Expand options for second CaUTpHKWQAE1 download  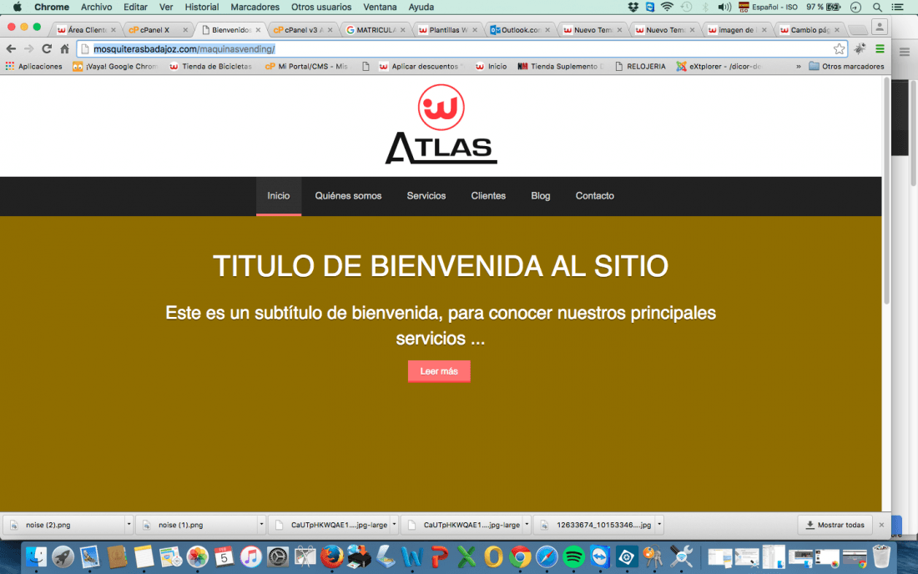click(x=527, y=524)
